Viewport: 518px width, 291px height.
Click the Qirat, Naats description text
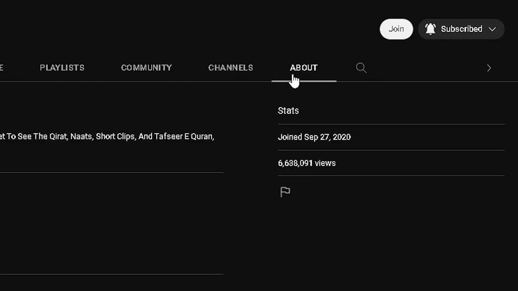107,137
